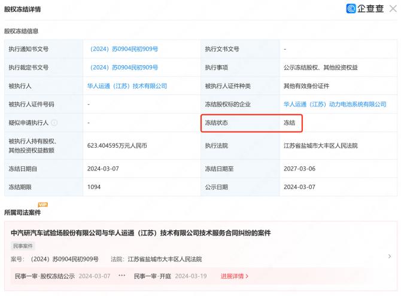This screenshot has height=296, width=401.
Task: Open 华人运通（江苏）技术有限公司 company link
Action: click(127, 86)
